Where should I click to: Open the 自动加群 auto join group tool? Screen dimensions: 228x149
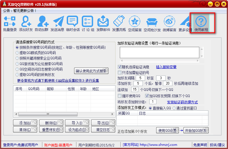(x=41, y=24)
